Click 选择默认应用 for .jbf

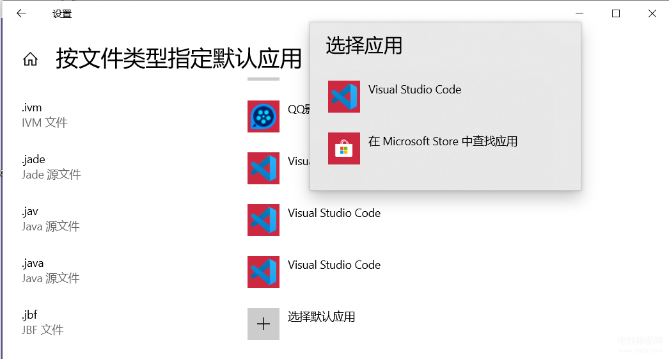[x=321, y=317]
